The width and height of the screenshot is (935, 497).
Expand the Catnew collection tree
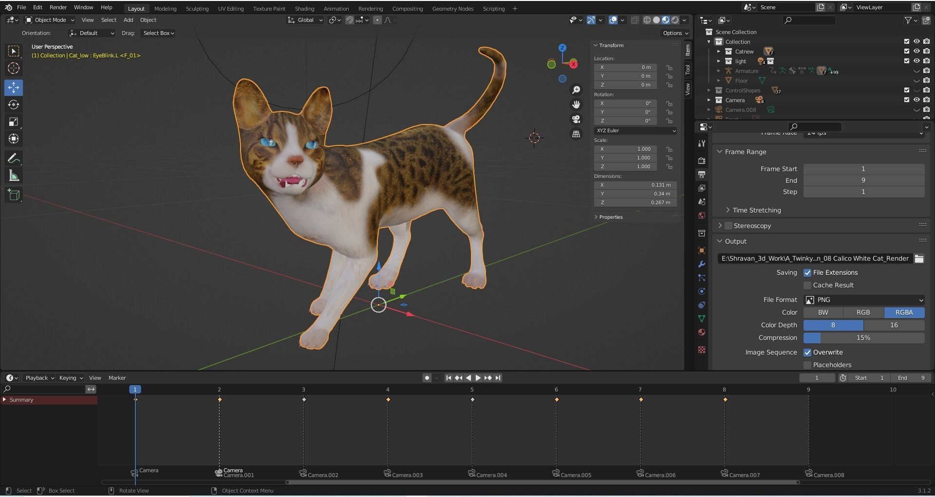tap(718, 52)
